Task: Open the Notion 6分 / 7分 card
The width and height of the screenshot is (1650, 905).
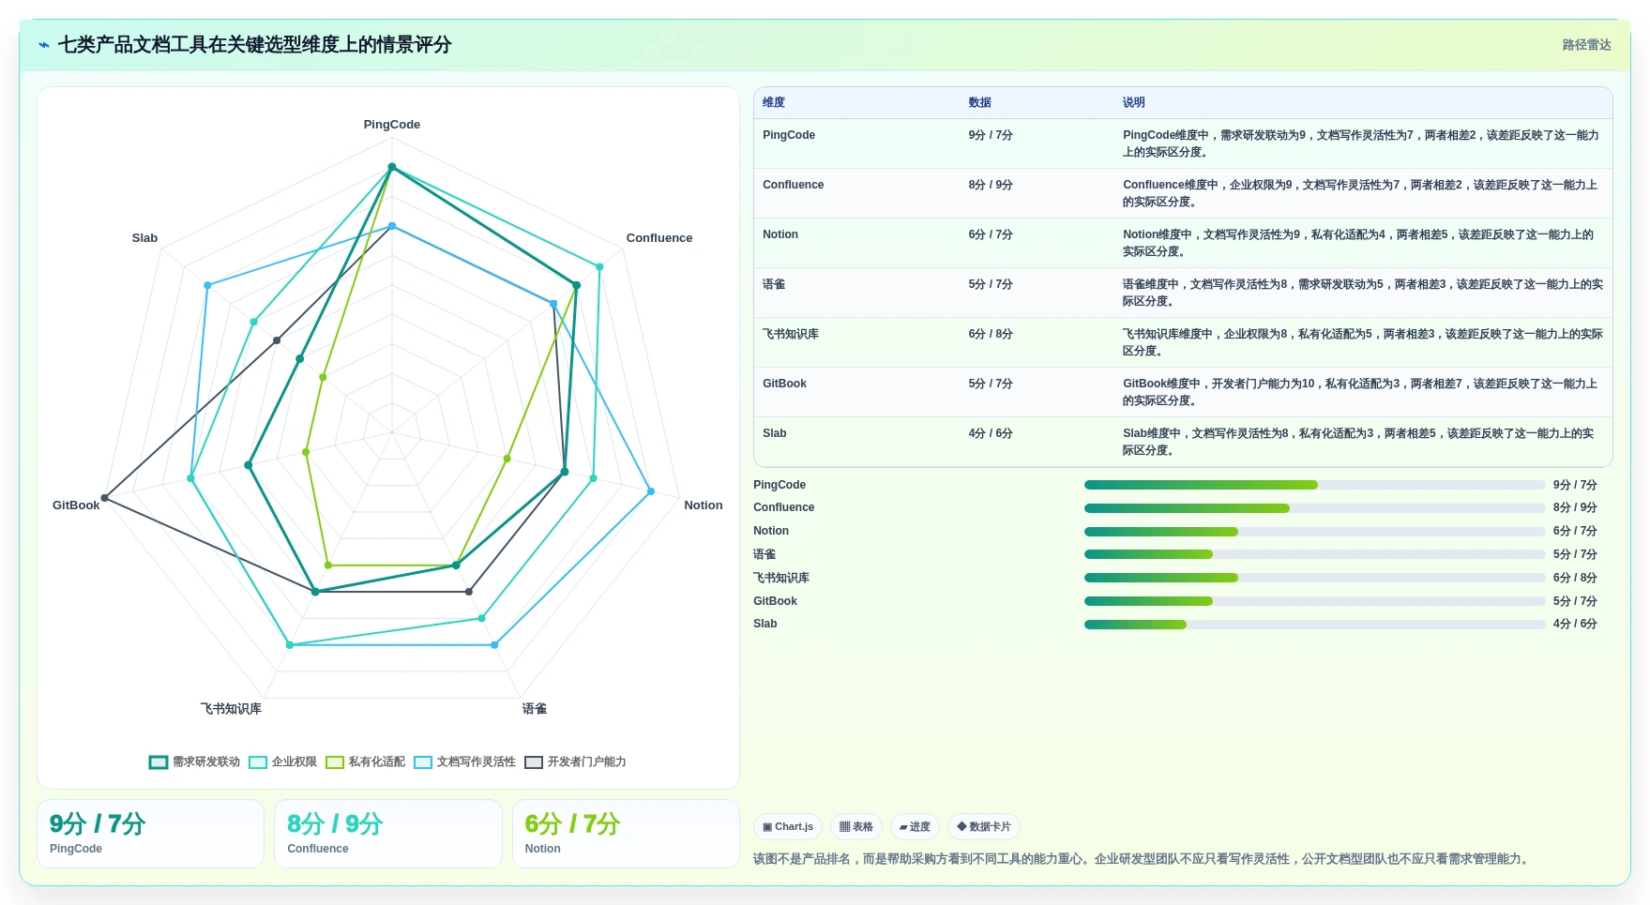Action: click(x=626, y=834)
